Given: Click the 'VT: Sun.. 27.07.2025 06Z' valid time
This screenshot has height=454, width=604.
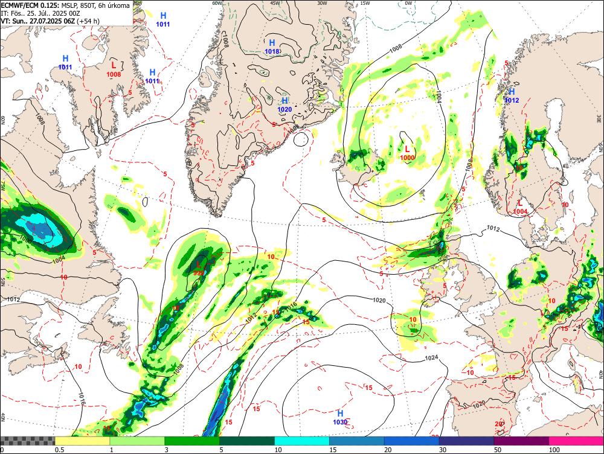Looking at the screenshot, I should 37,21.
